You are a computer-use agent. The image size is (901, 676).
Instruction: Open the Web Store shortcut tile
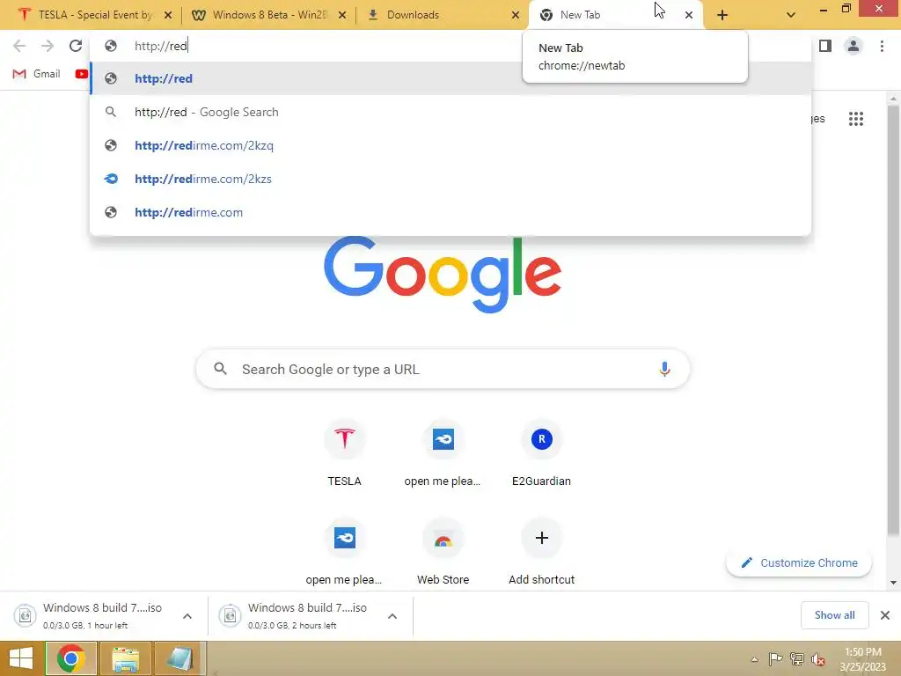pyautogui.click(x=443, y=553)
